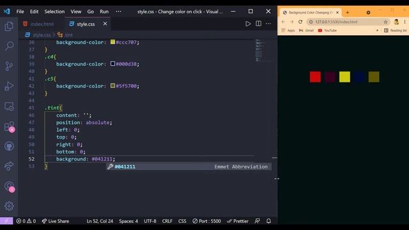
Task: Open Gmail bookmark in Chrome
Action: tap(306, 31)
